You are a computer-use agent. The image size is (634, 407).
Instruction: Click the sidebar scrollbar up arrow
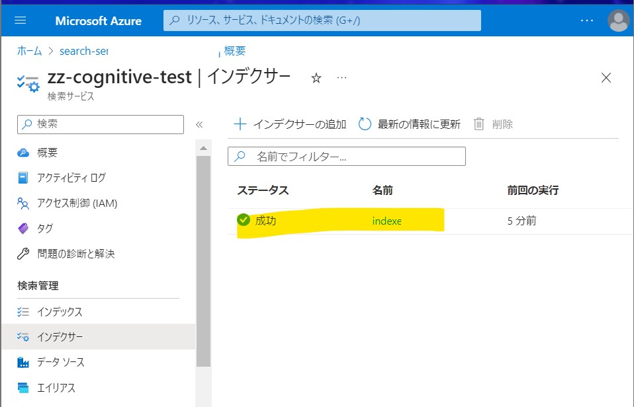203,148
